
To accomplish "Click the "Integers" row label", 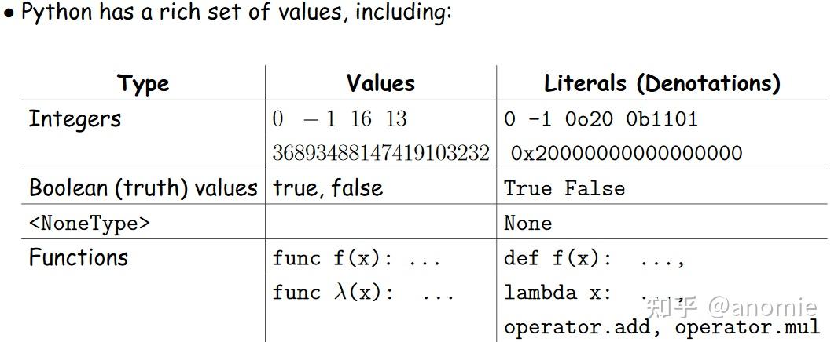I will (75, 119).
